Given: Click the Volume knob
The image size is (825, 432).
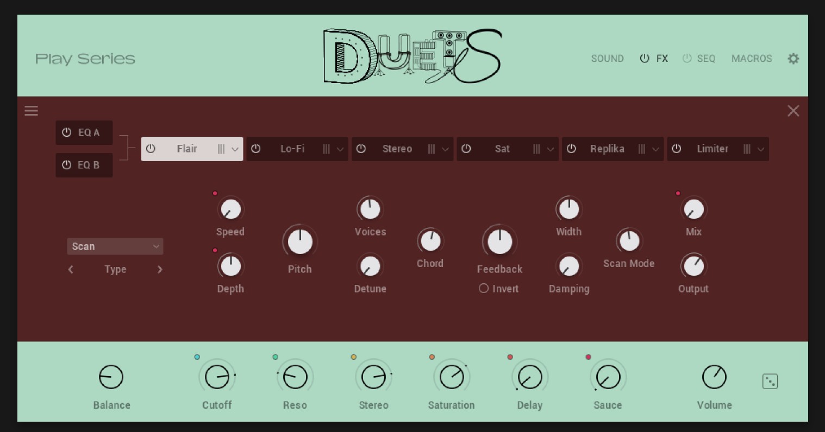Looking at the screenshot, I should tap(714, 377).
